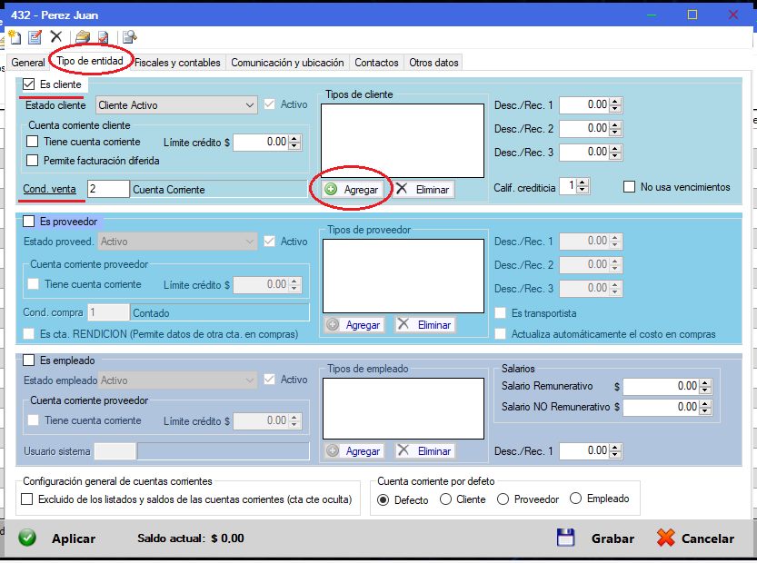Screen dimensions: 757x563
Task: Check Permite facturación diferida
Action: click(x=33, y=160)
